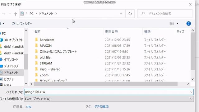This screenshot has width=199, height=112.
Task: Select the MAXON folder
Action: tap(46, 46)
